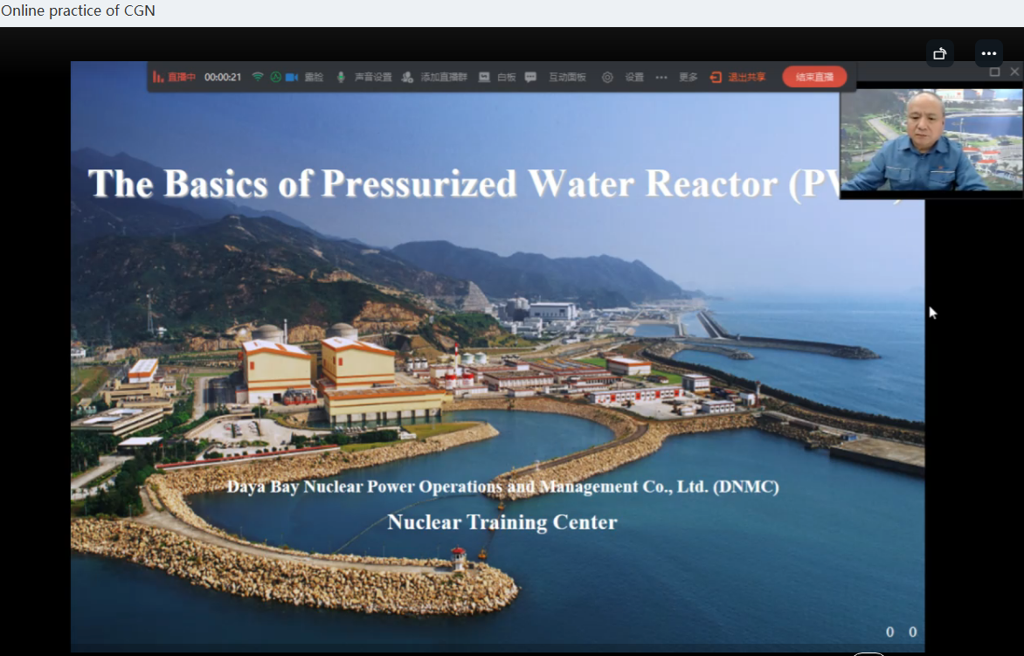Maximize the presenter video window
The width and height of the screenshot is (1024, 656).
click(994, 72)
